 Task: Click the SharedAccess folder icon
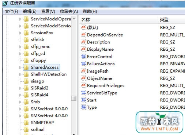(x=26, y=67)
